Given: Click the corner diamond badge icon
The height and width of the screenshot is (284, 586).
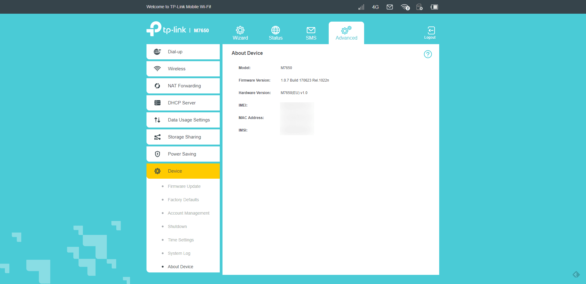Looking at the screenshot, I should click(x=576, y=275).
